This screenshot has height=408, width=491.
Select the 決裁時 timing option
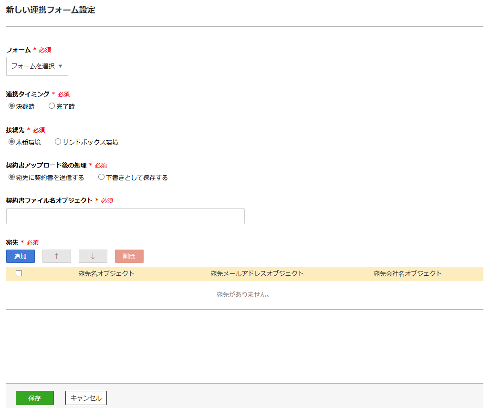click(10, 106)
